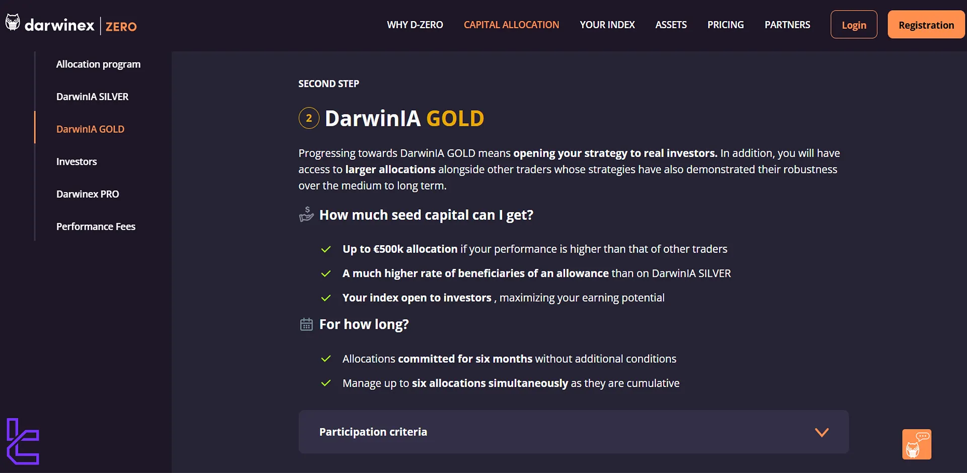Select DarwinIA SILVER in sidebar
967x473 pixels.
92,97
